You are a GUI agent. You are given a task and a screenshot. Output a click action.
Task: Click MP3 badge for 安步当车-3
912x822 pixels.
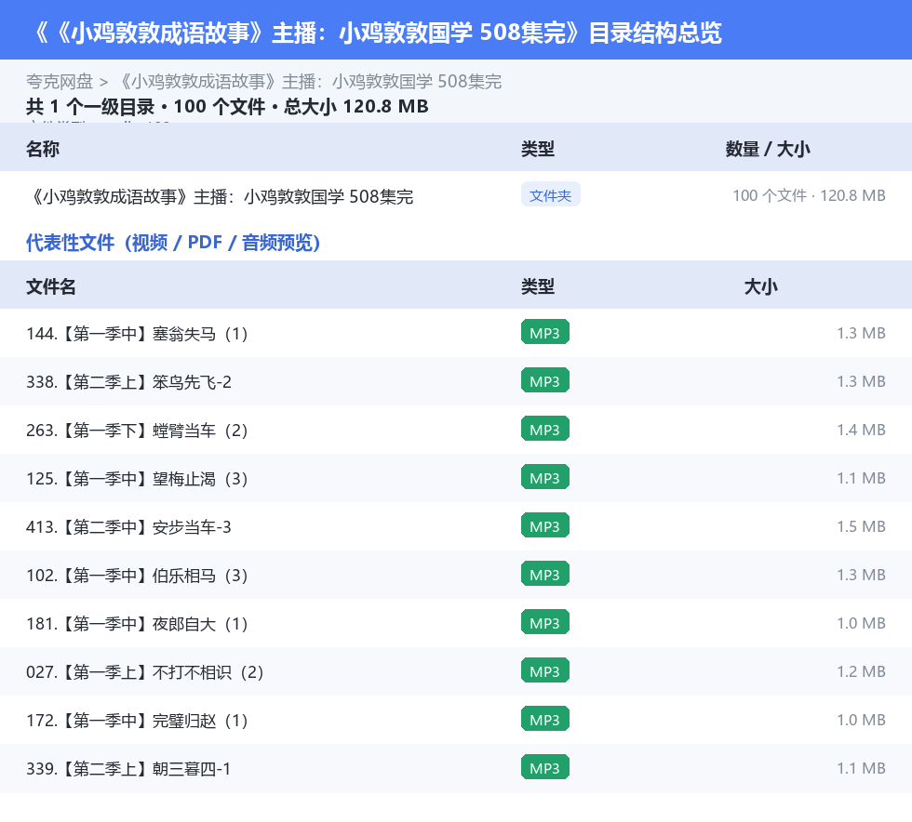point(545,525)
